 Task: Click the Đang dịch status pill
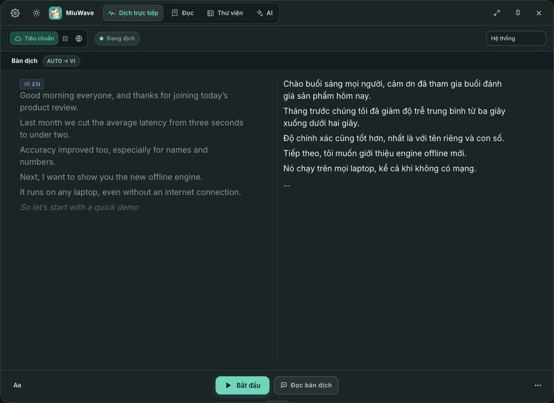pos(117,38)
